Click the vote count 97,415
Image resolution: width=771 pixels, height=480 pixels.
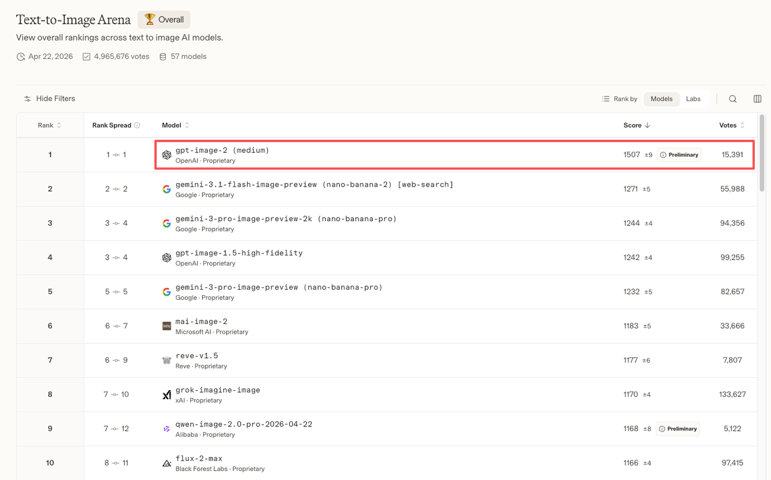(732, 463)
